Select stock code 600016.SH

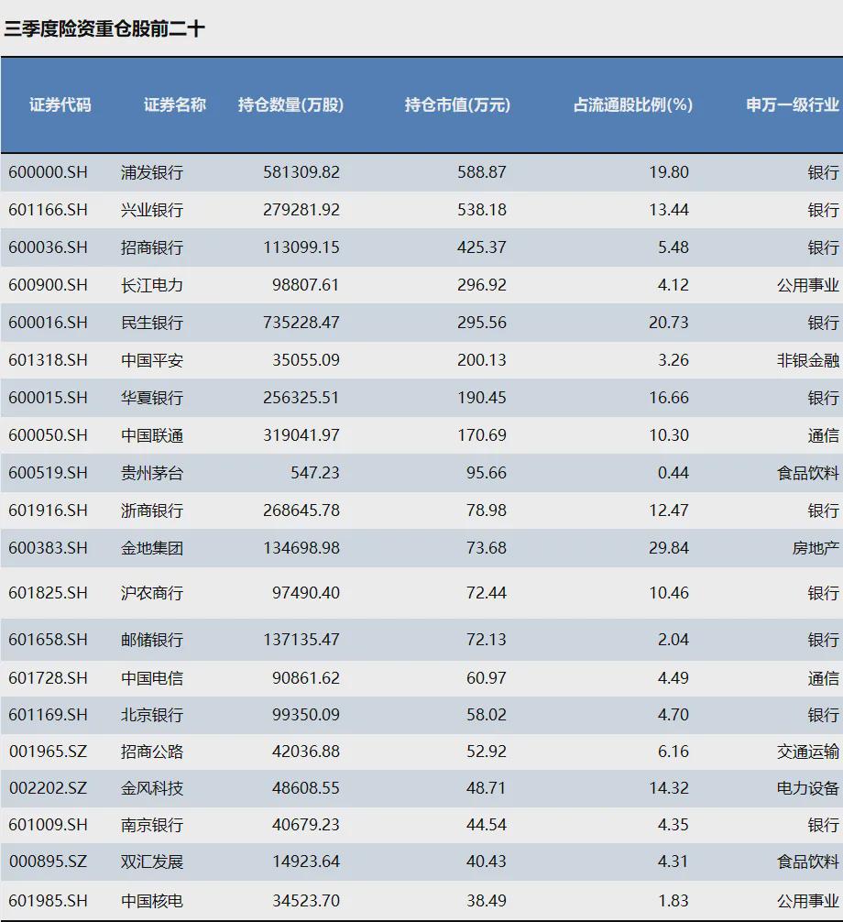(x=48, y=323)
